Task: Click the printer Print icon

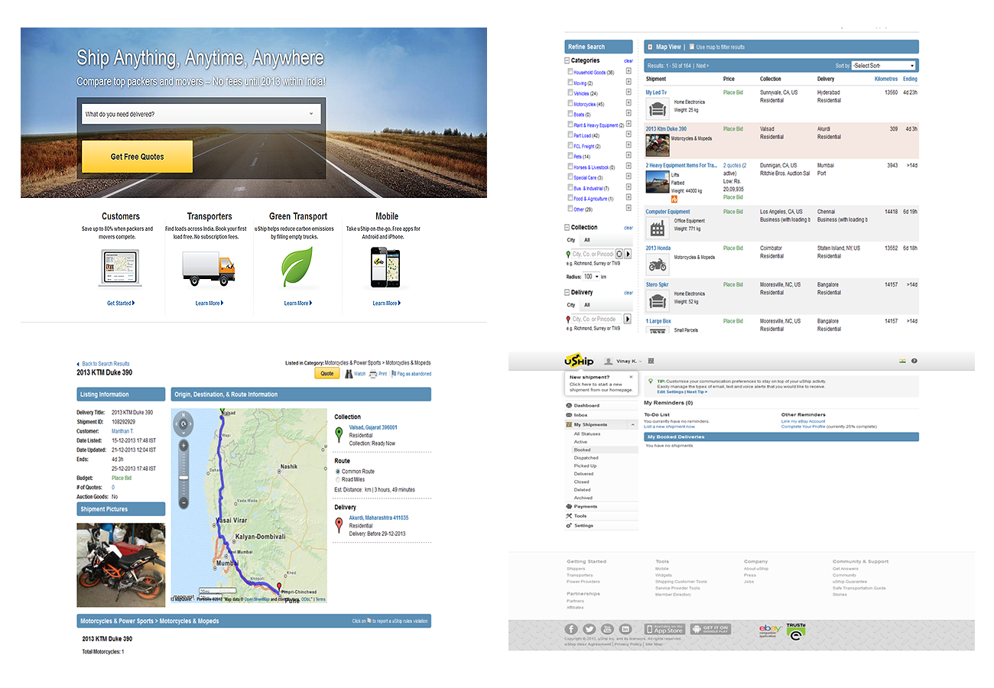Action: [x=373, y=375]
